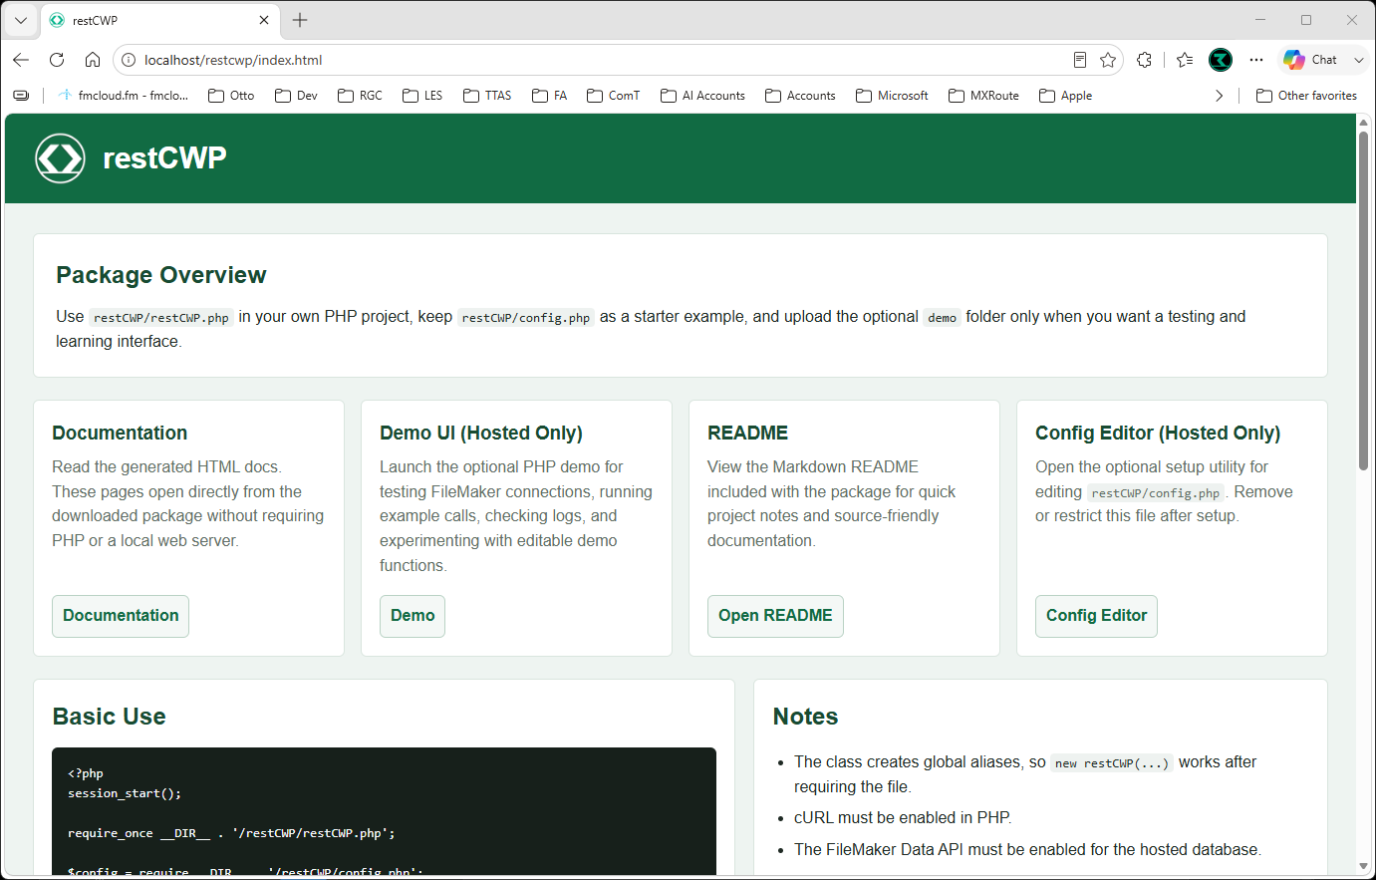
Task: Select the restCWP browser tab
Action: [159, 20]
